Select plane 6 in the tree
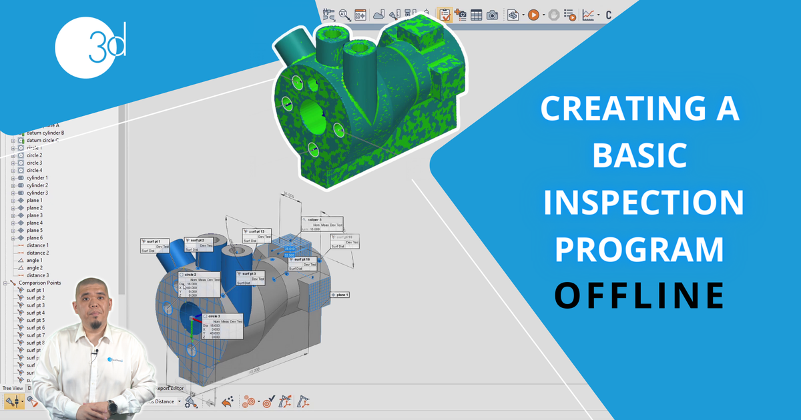801x420 pixels. pyautogui.click(x=35, y=238)
